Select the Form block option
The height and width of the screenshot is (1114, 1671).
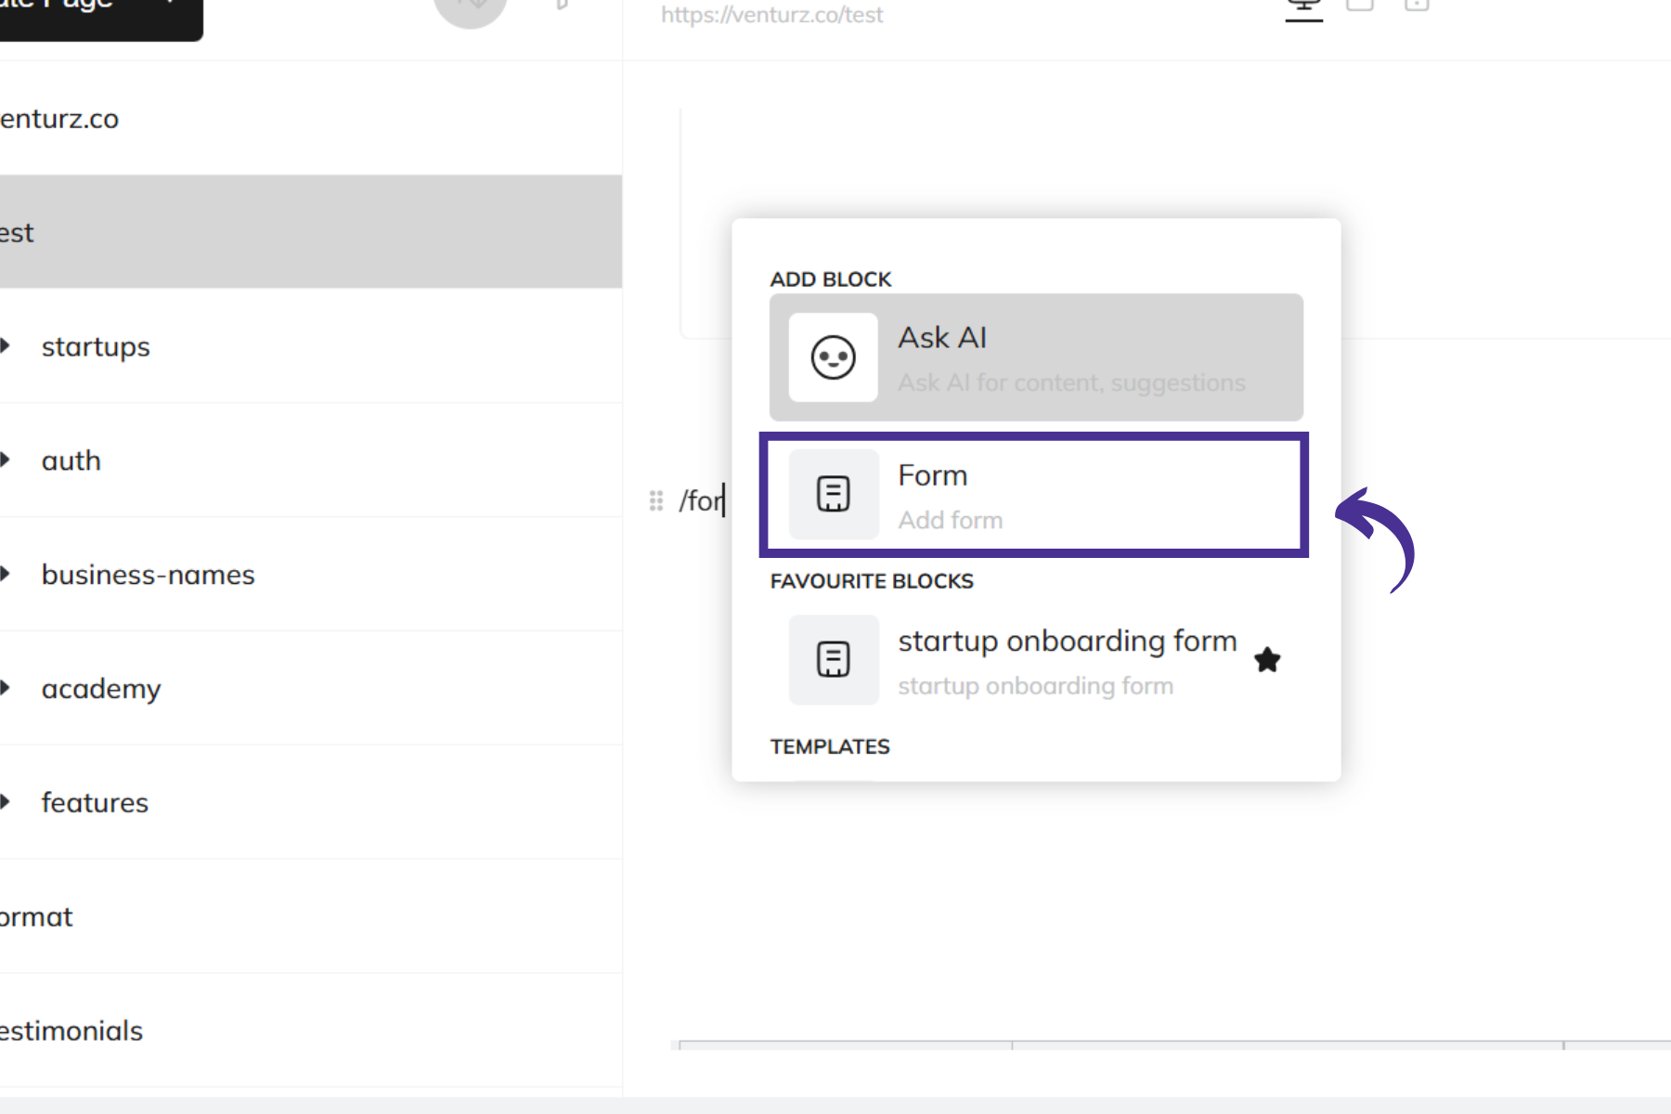click(1033, 495)
